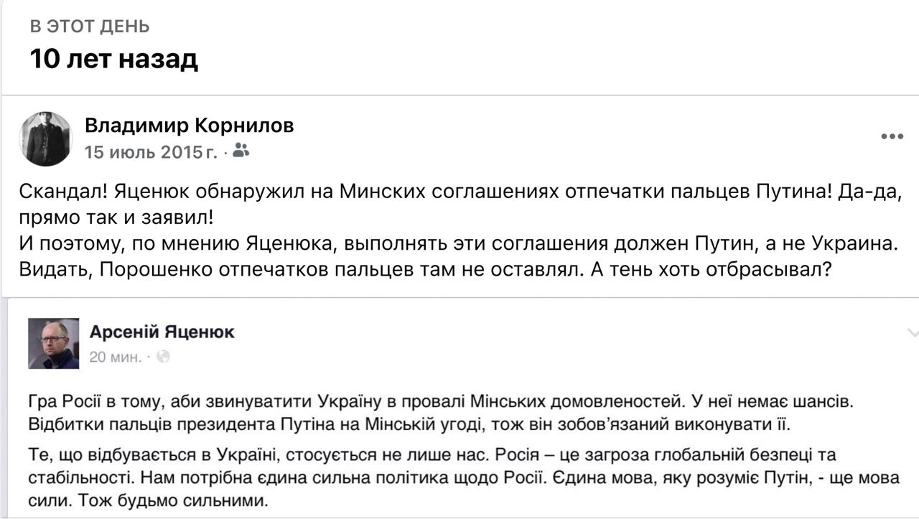Open Арсеній Яценюк's profile picture
The width and height of the screenshot is (919, 519).
coord(54,344)
